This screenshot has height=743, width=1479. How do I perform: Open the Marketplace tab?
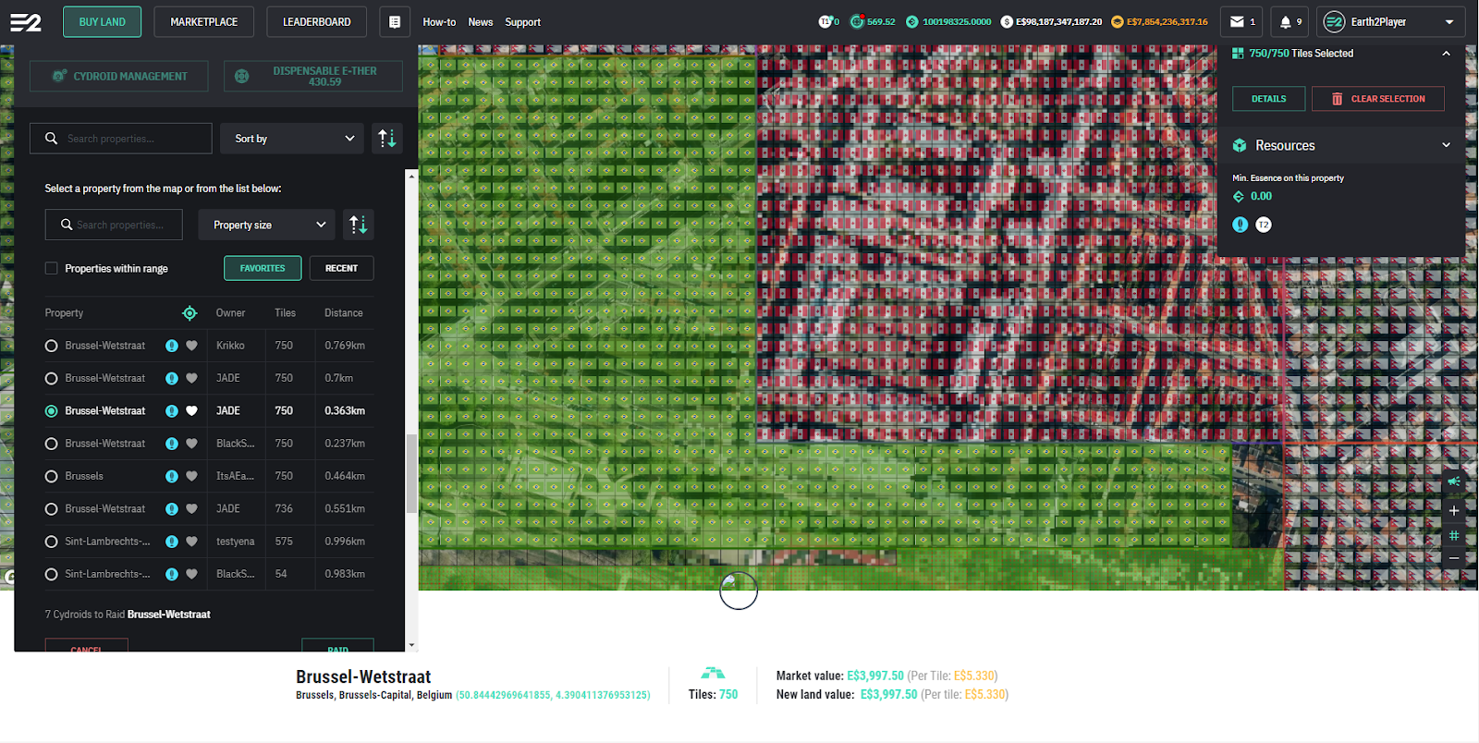pos(204,22)
